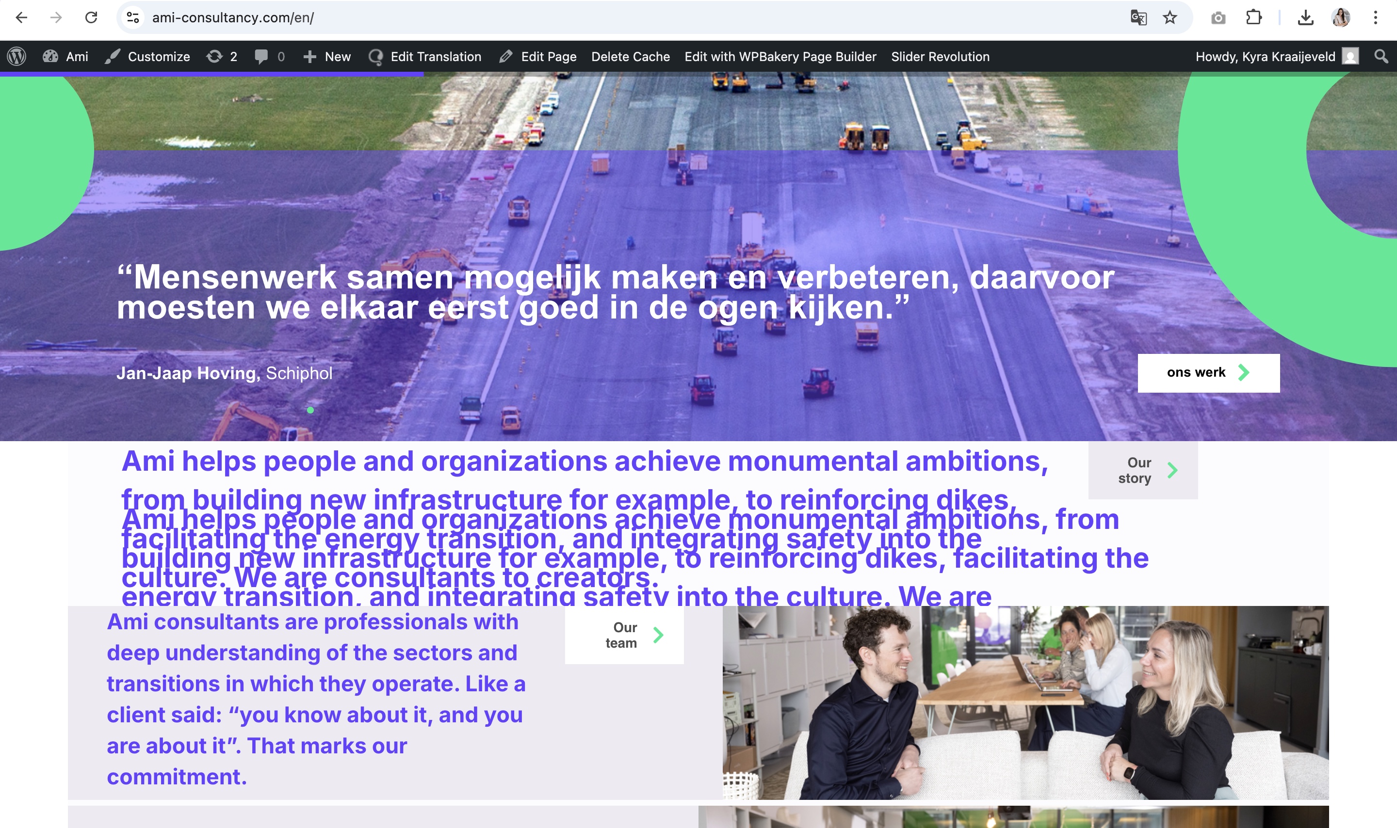1397x828 pixels.
Task: Click 'Jan-Jaap Hoving, Schiphol' caption
Action: [x=225, y=373]
